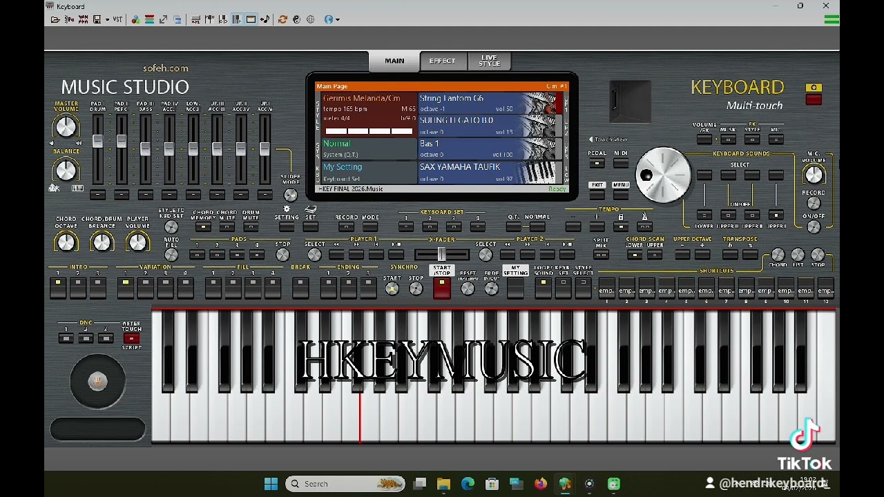Viewport: 884px width, 497px height.
Task: Select Intro 1 button
Action: 58,288
